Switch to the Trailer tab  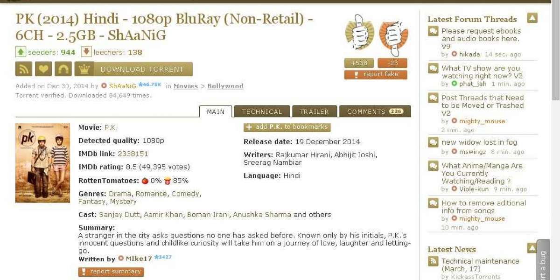[x=314, y=112]
